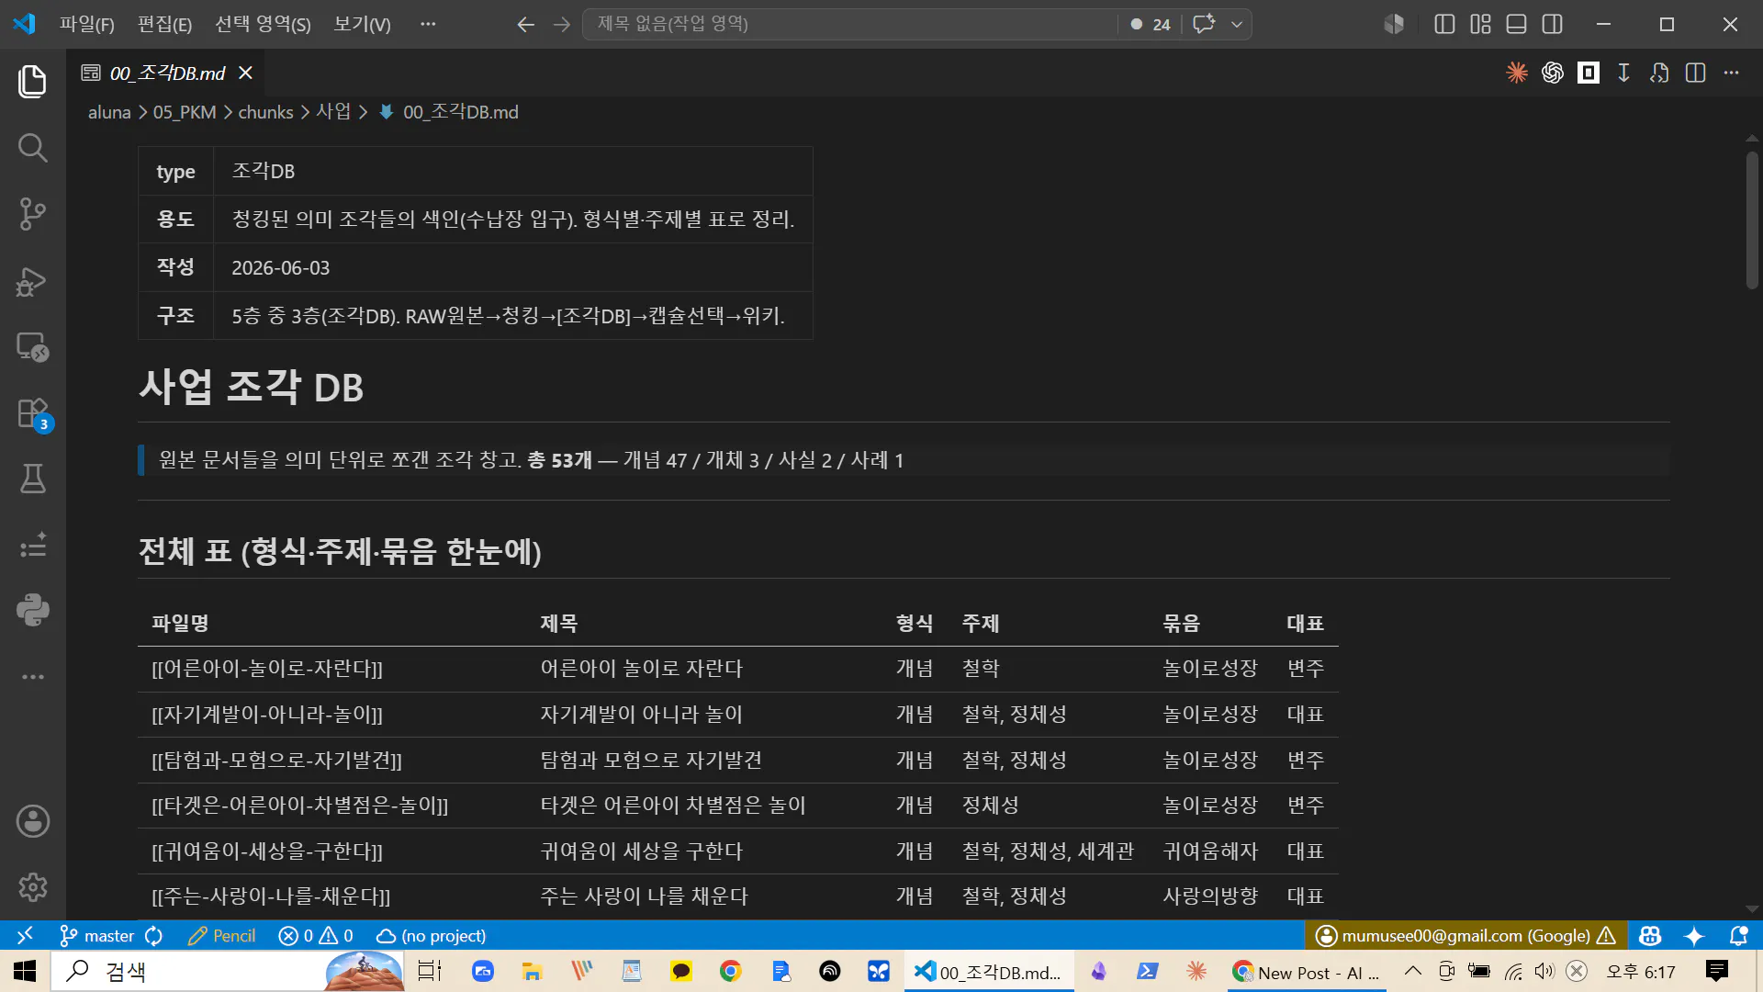Open the remote window button in status bar
1763x992 pixels.
[25, 935]
